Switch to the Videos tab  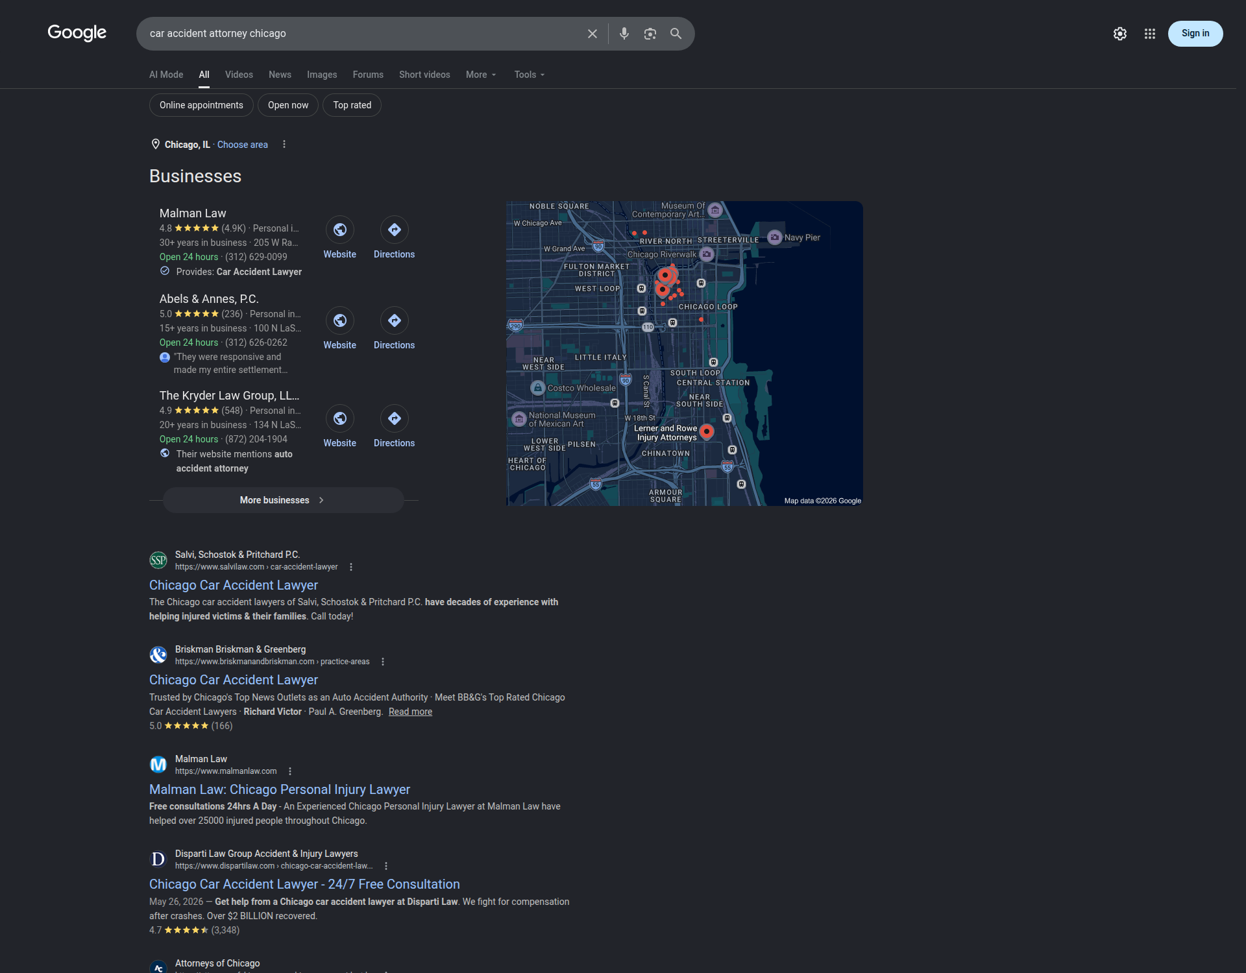click(x=239, y=75)
